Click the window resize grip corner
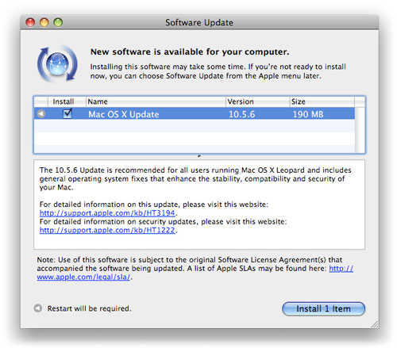The image size is (397, 348). (x=375, y=324)
